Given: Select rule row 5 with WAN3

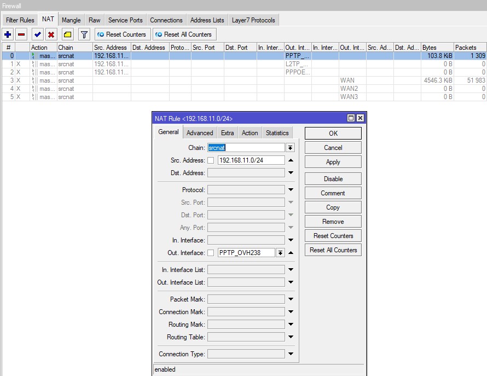Looking at the screenshot, I should (244, 97).
